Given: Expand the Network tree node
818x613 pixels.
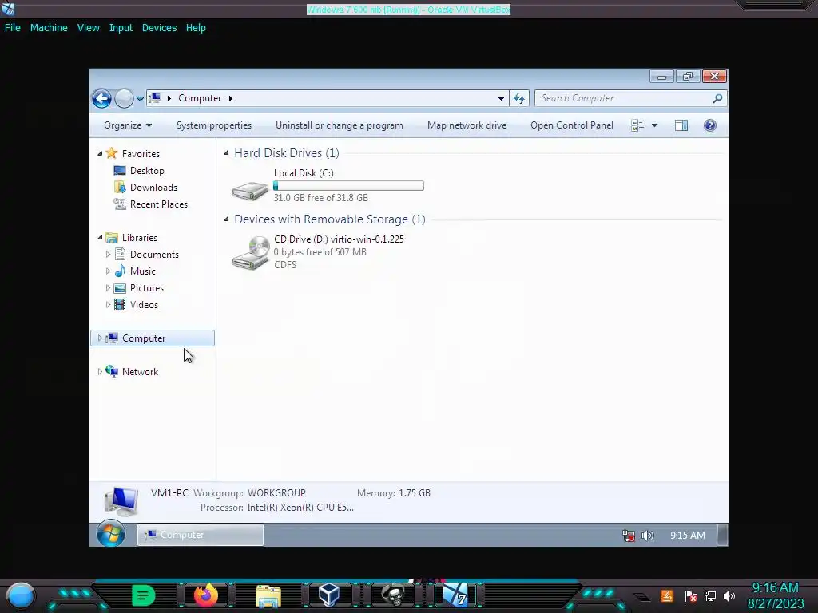Looking at the screenshot, I should [100, 372].
